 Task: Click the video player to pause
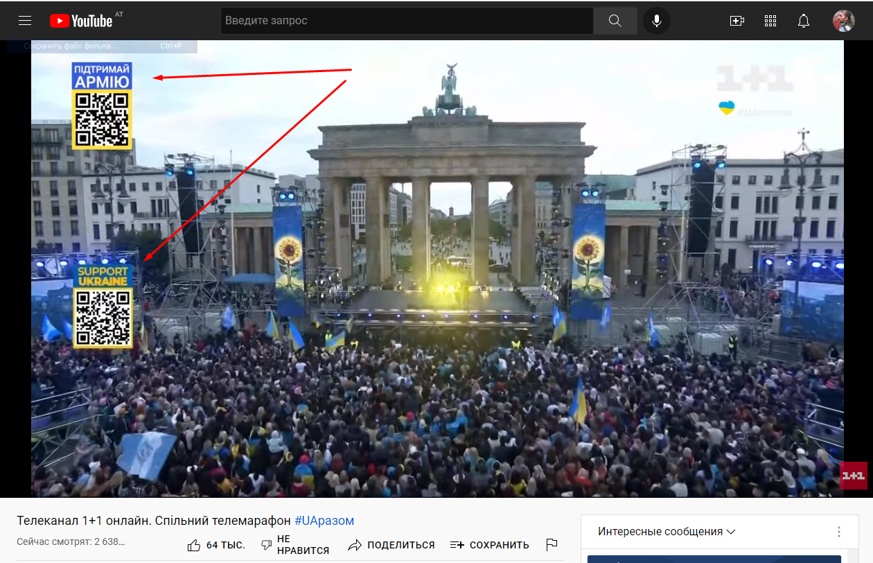[x=437, y=268]
